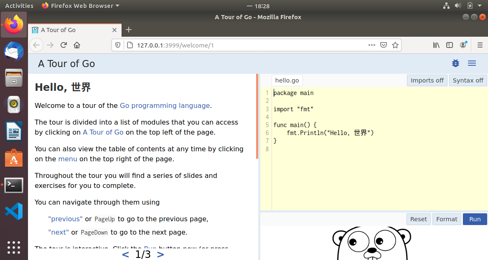488x260 pixels.
Task: Open the tour table of contents menu icon
Action: 472,63
